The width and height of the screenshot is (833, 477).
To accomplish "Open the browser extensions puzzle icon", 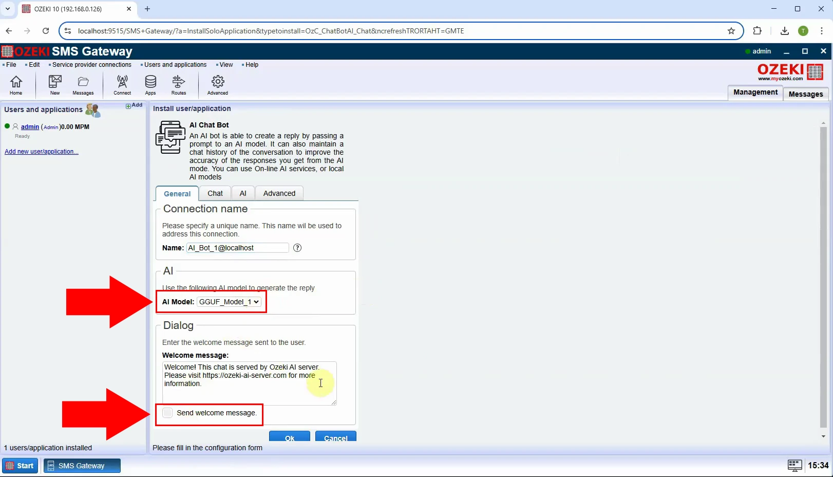I will (x=757, y=31).
